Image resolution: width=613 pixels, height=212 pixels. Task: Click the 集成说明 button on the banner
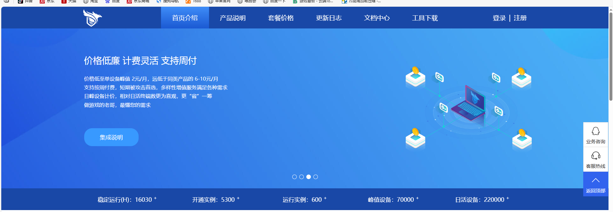(111, 137)
